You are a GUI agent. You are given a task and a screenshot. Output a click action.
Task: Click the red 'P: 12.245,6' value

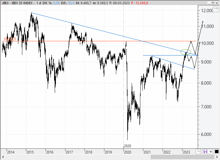click(x=140, y=3)
